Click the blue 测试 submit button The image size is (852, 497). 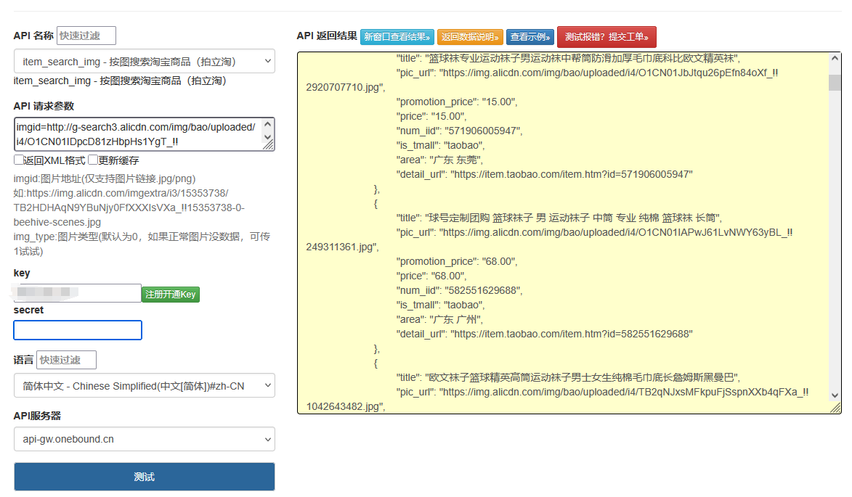(144, 477)
